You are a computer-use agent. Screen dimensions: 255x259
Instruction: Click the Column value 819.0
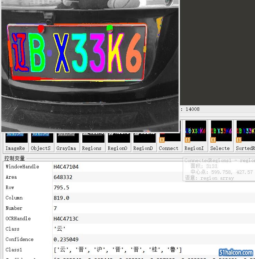point(61,198)
